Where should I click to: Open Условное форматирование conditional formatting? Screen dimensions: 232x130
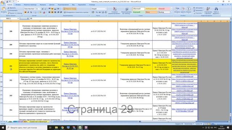[x=115, y=10]
